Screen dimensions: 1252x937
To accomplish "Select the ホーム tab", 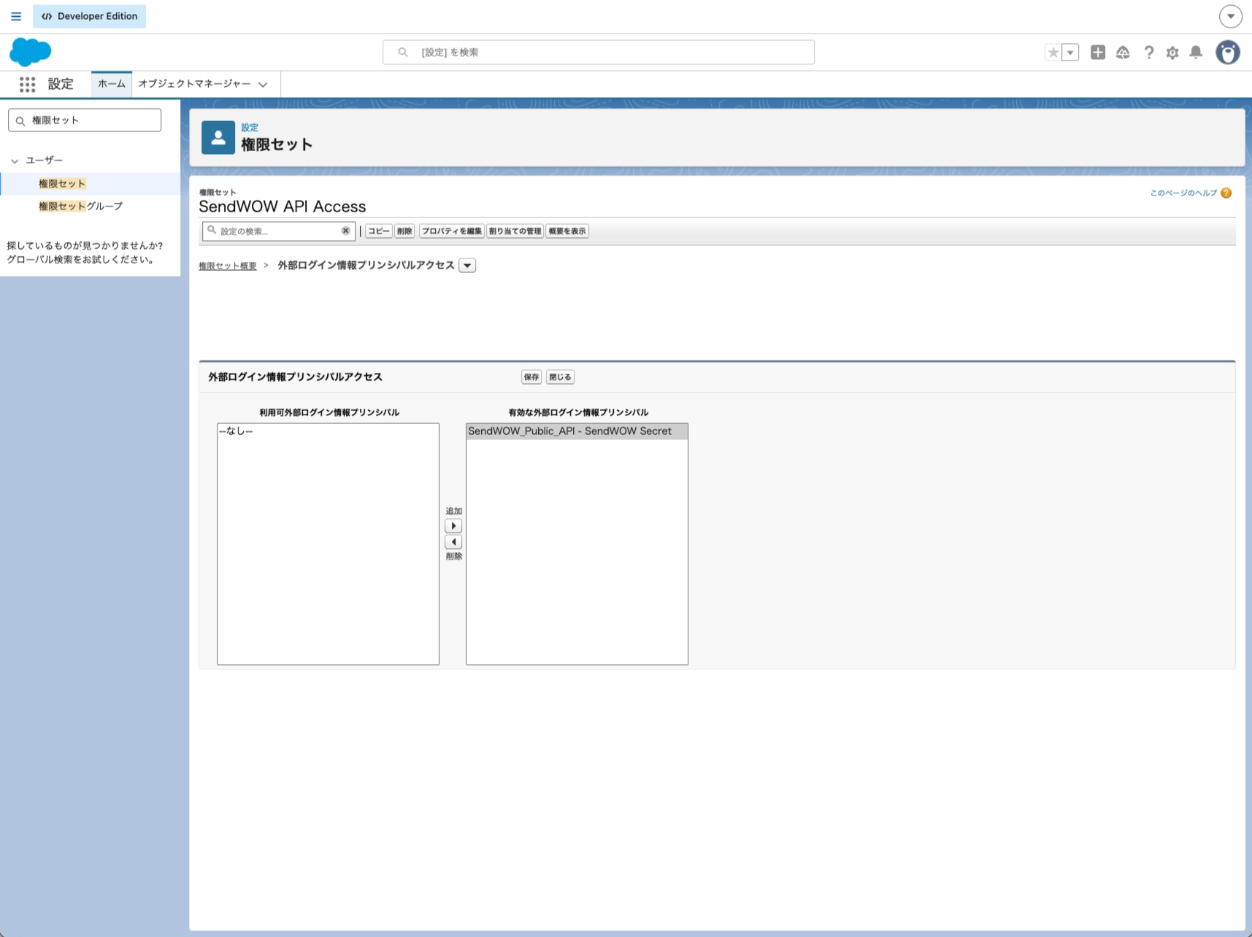I will (x=112, y=84).
